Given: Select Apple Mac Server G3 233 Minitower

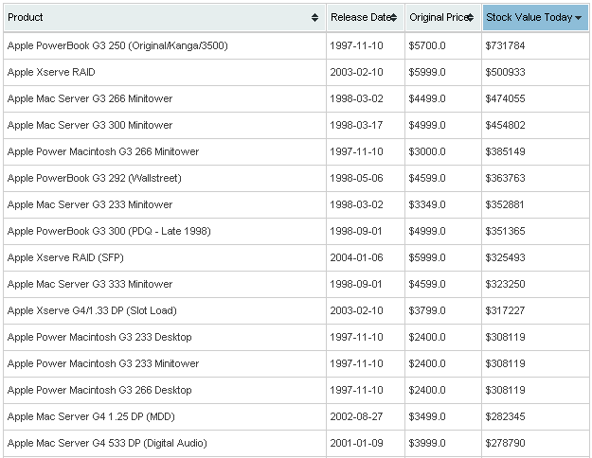Looking at the screenshot, I should (165, 204).
